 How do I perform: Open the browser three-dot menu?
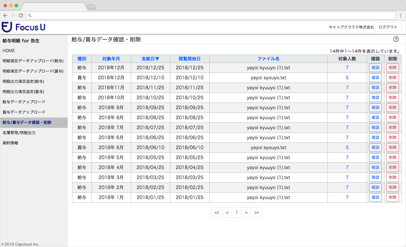coord(400,16)
